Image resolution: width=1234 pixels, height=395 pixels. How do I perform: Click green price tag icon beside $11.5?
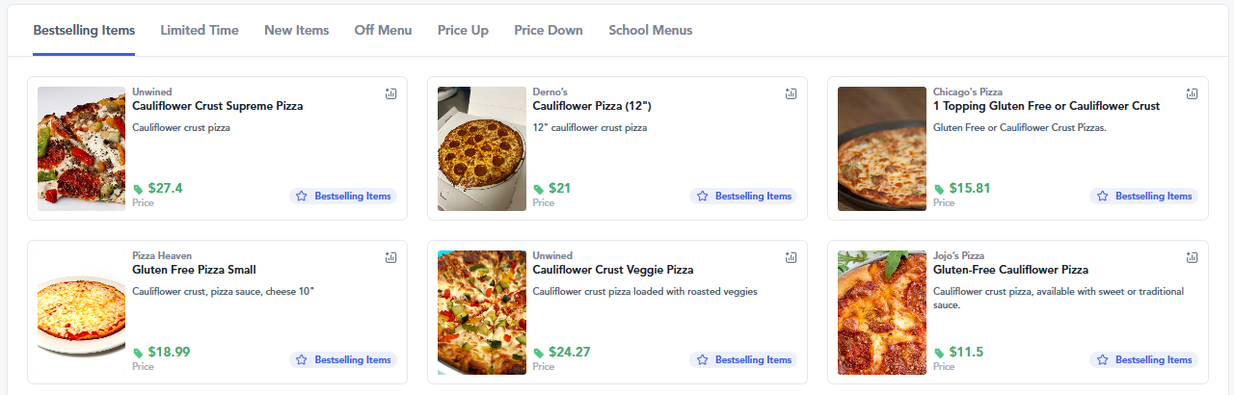pyautogui.click(x=939, y=353)
